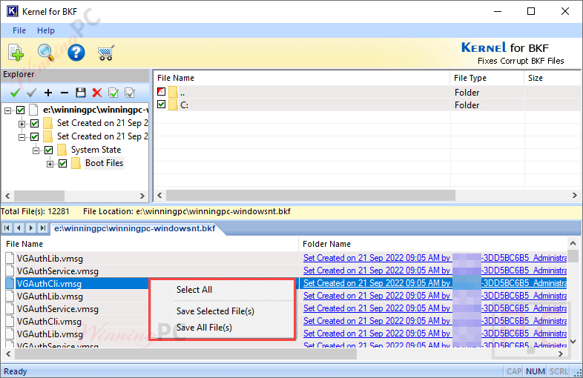Go to first tab navigation arrow

[7, 228]
